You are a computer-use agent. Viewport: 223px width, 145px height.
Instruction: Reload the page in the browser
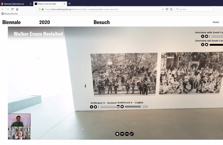point(12,9)
